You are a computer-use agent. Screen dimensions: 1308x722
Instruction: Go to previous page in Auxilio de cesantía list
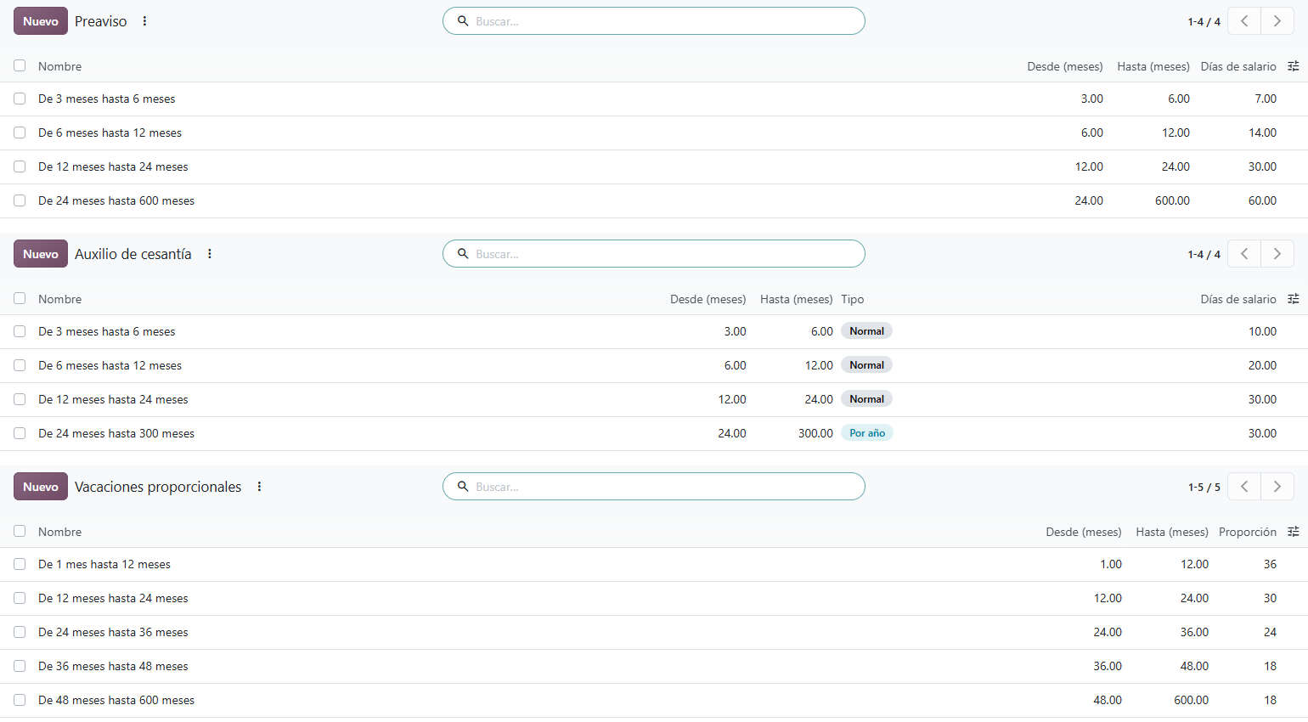click(x=1244, y=254)
